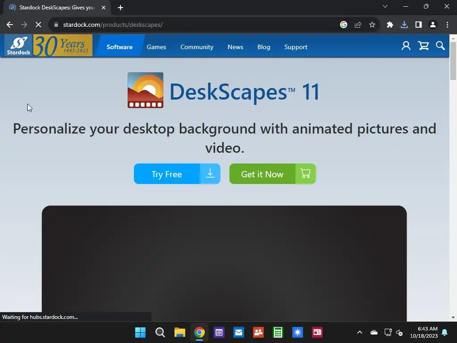The height and width of the screenshot is (343, 457).
Task: Click the muted volume tray icon
Action: [x=399, y=332]
